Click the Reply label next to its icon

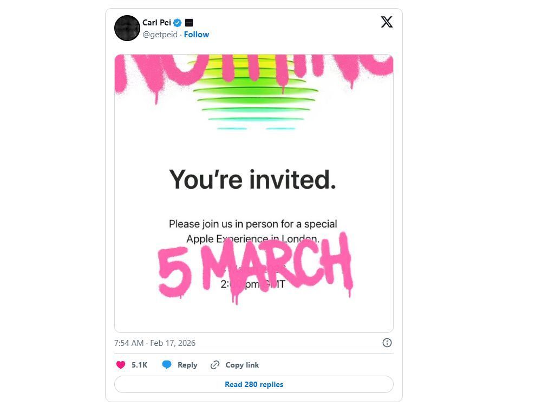click(x=187, y=365)
